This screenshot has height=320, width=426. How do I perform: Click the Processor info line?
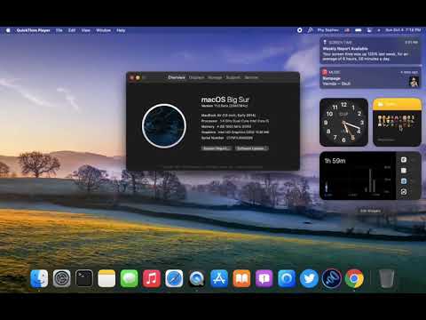point(235,121)
